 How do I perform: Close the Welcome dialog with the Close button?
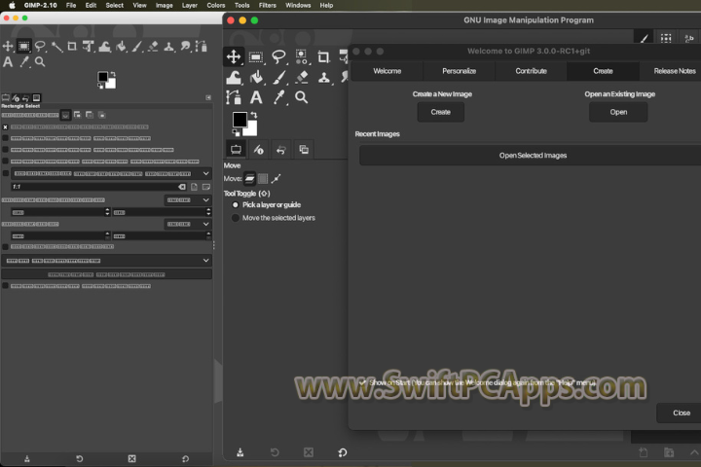pyautogui.click(x=679, y=413)
